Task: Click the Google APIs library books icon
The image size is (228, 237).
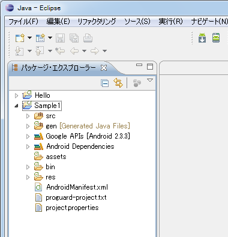Action: [38, 136]
